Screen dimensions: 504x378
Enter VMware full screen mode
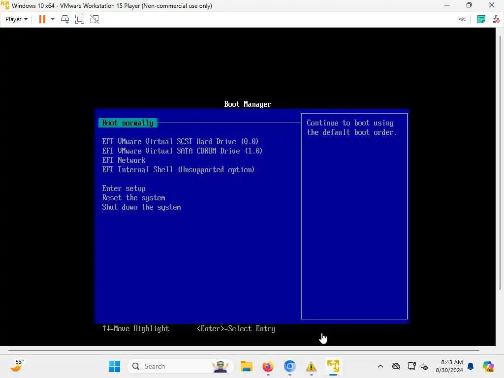pyautogui.click(x=79, y=19)
